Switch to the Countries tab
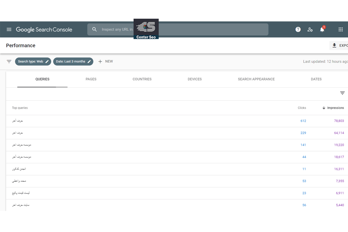This screenshot has width=348, height=232. point(142,79)
